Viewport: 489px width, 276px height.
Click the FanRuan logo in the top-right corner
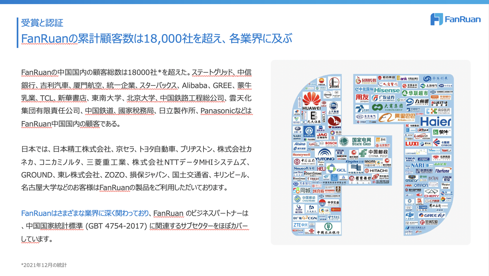[x=456, y=19]
